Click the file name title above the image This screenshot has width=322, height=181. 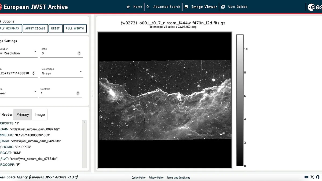coord(173,23)
